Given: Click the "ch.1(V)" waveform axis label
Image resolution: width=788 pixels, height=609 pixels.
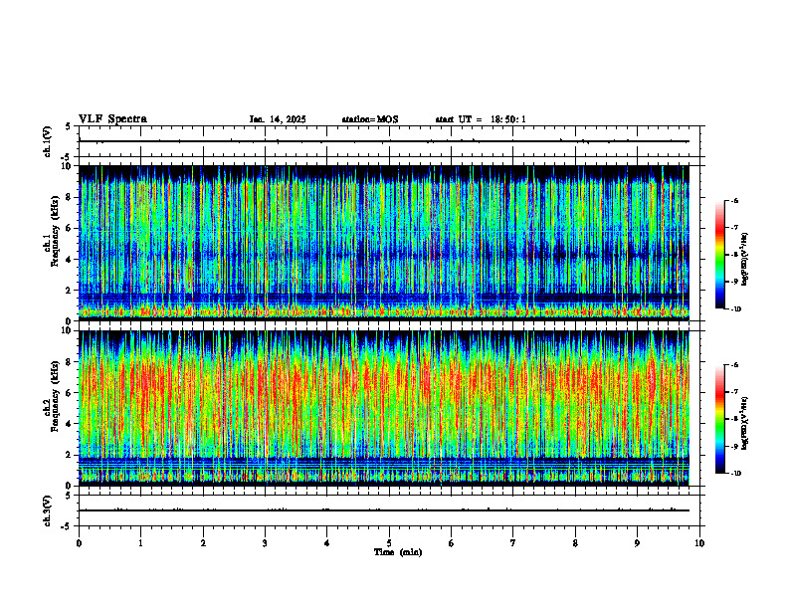Looking at the screenshot, I should tap(47, 141).
